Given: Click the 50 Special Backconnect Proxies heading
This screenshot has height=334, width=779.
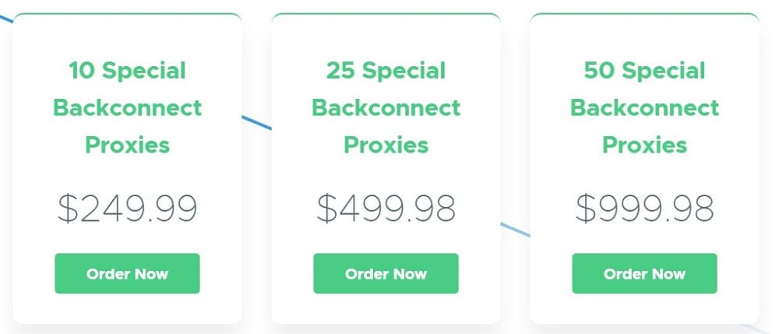Looking at the screenshot, I should coord(644,107).
